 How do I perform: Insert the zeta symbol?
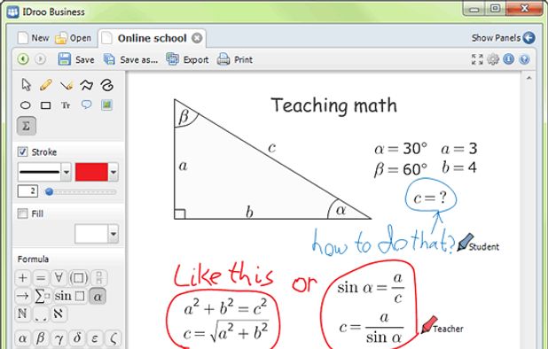(113, 337)
